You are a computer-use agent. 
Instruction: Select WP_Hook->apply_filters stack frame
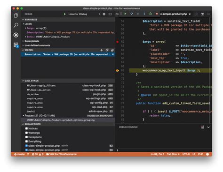pos(68,86)
